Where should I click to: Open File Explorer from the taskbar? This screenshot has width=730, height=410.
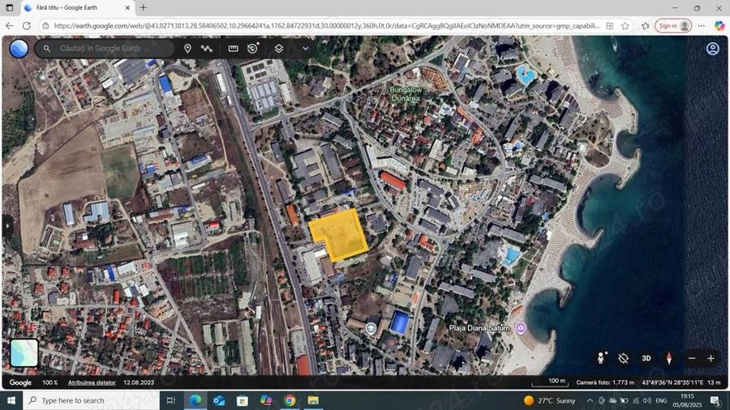[313, 400]
